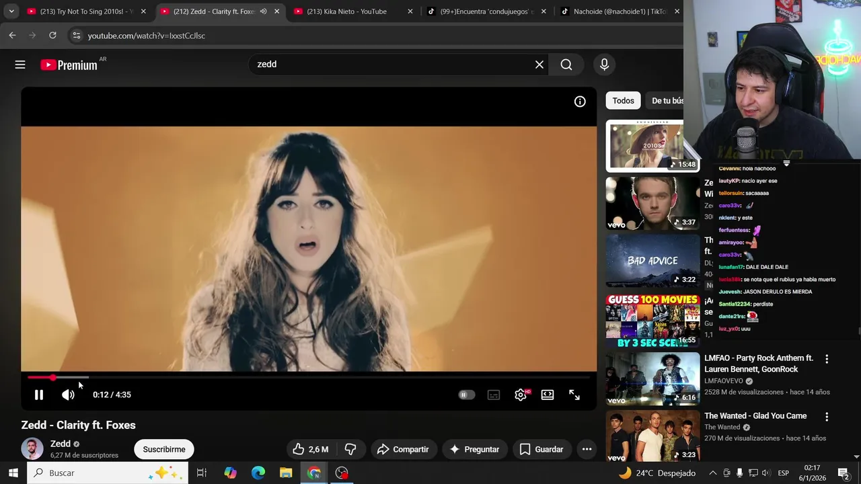Image resolution: width=861 pixels, height=484 pixels.
Task: Open the tray microphone icon
Action: tap(739, 473)
